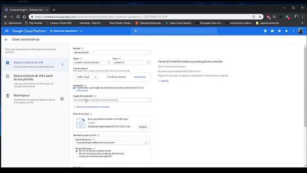
Task: Click the zoom magnifier icon in address bar
Action: (x=254, y=17)
